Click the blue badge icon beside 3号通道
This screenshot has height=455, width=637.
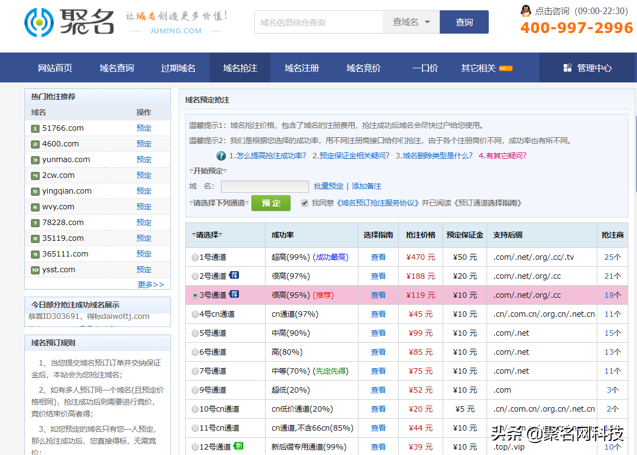tap(234, 294)
